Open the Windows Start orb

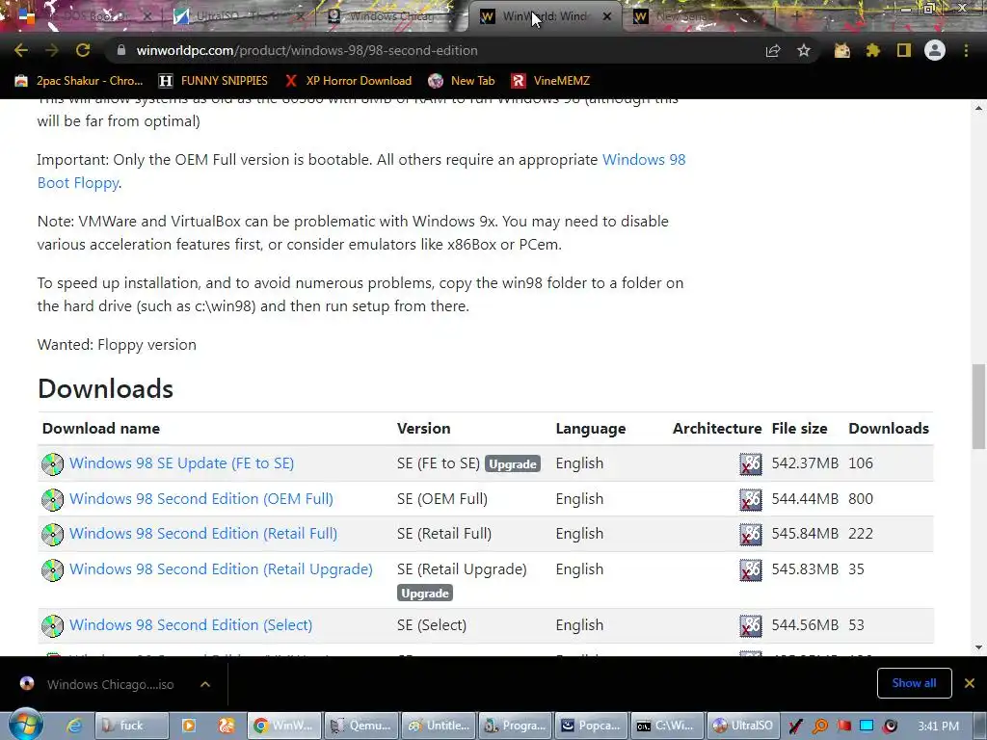click(25, 725)
